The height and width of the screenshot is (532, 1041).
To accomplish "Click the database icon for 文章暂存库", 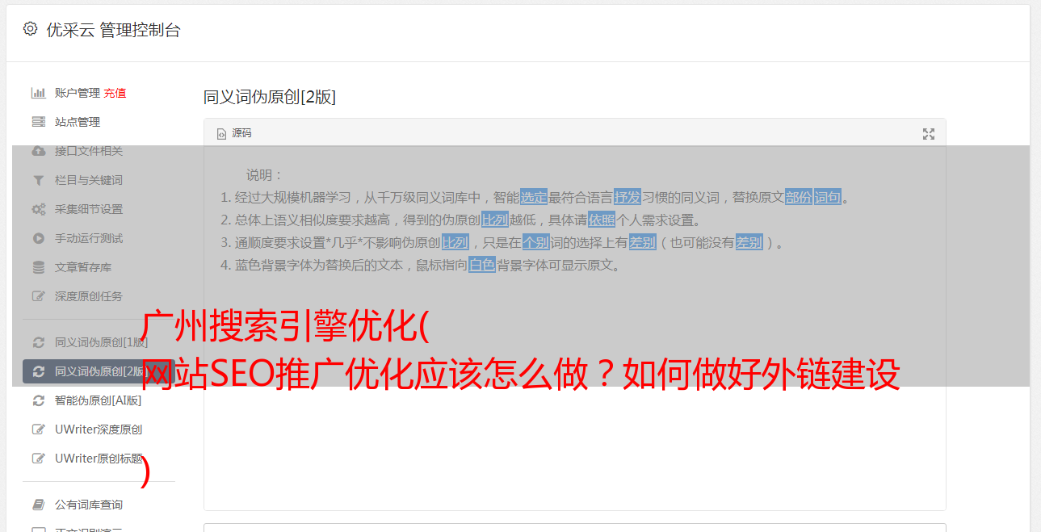I will click(x=38, y=267).
